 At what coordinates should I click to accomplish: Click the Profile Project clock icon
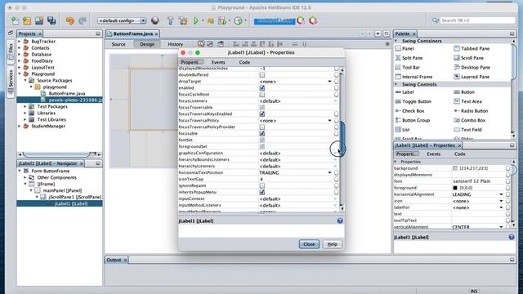[x=238, y=20]
